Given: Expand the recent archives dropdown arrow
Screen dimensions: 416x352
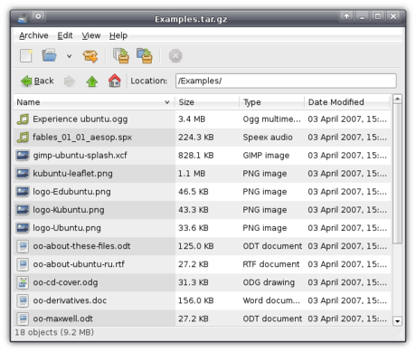Looking at the screenshot, I should 70,56.
